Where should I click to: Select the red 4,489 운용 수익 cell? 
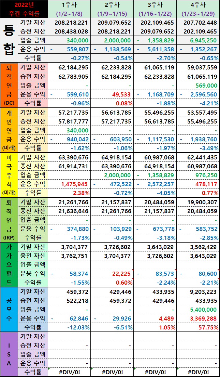(x=155, y=319)
